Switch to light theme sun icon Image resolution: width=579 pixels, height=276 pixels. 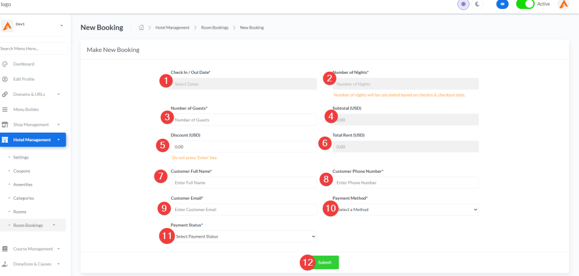click(463, 5)
